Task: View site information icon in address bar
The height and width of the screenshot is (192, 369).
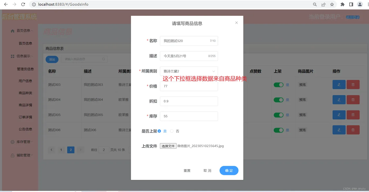Action: pos(33,4)
